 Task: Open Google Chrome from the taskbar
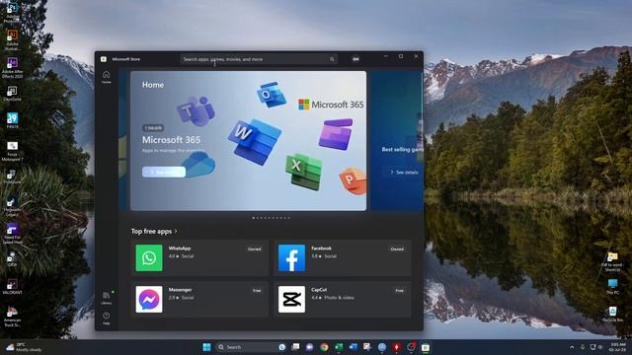click(x=324, y=347)
